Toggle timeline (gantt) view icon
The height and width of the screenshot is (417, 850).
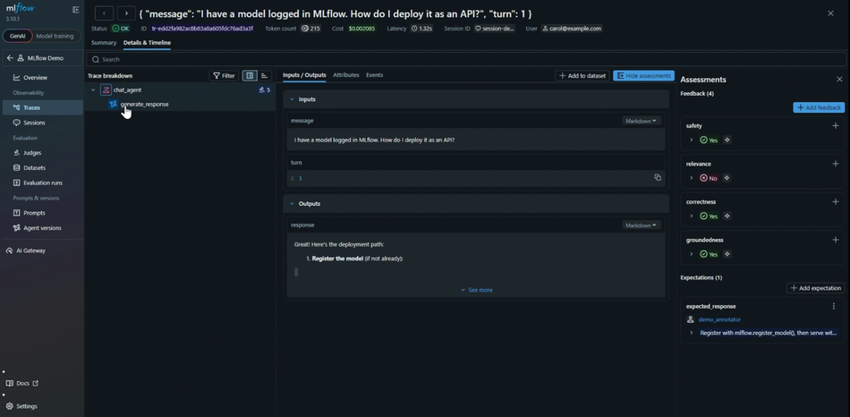coord(264,76)
